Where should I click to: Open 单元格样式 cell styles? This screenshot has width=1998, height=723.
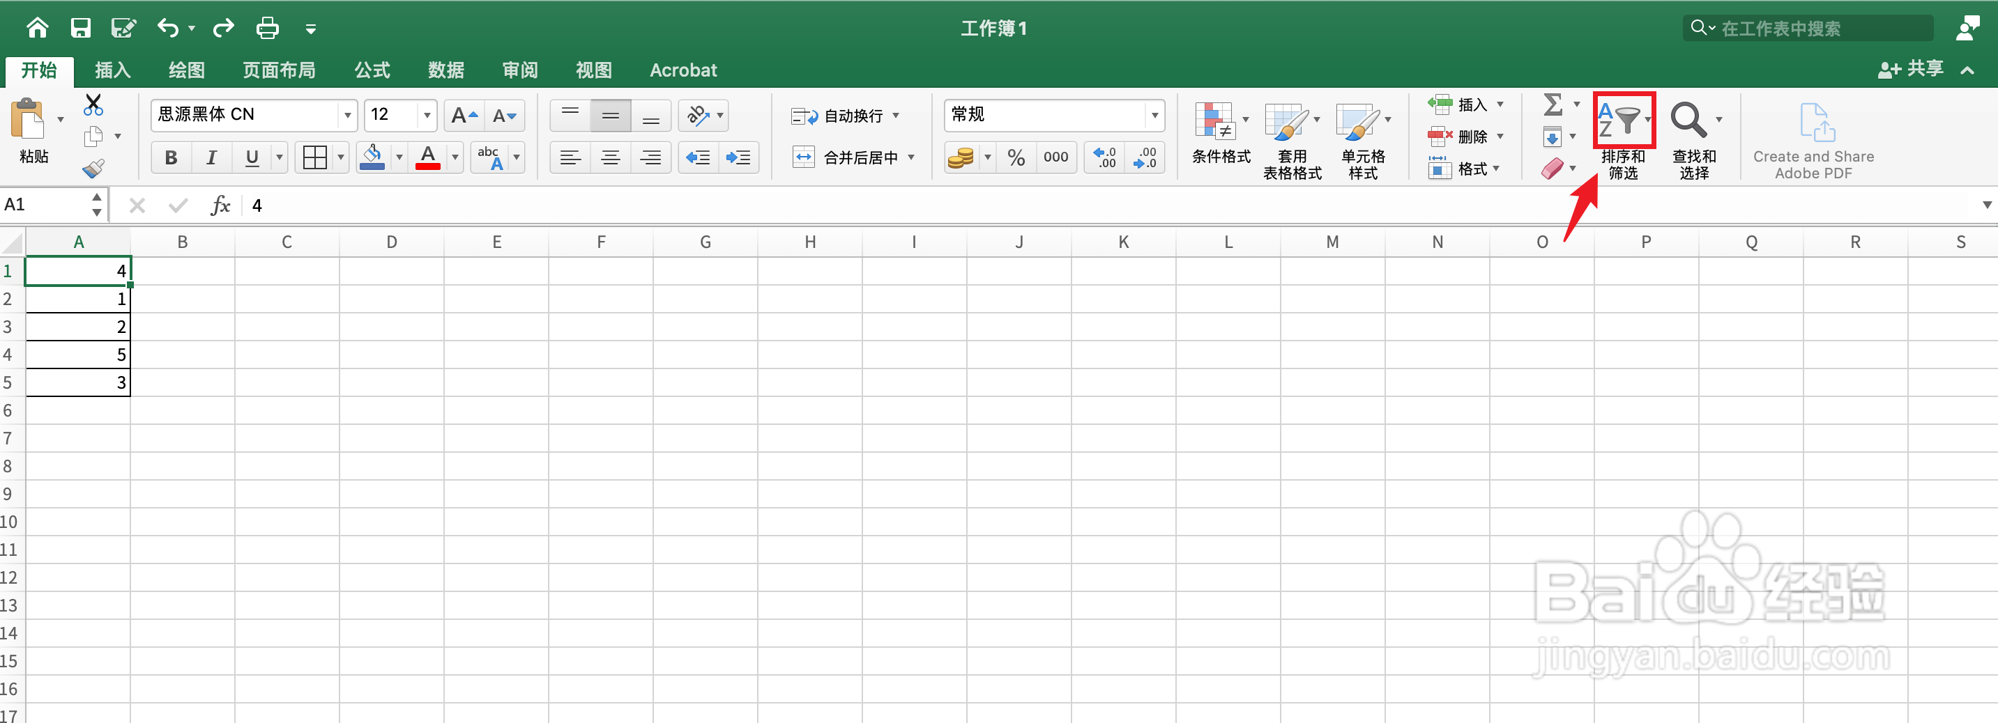1363,141
